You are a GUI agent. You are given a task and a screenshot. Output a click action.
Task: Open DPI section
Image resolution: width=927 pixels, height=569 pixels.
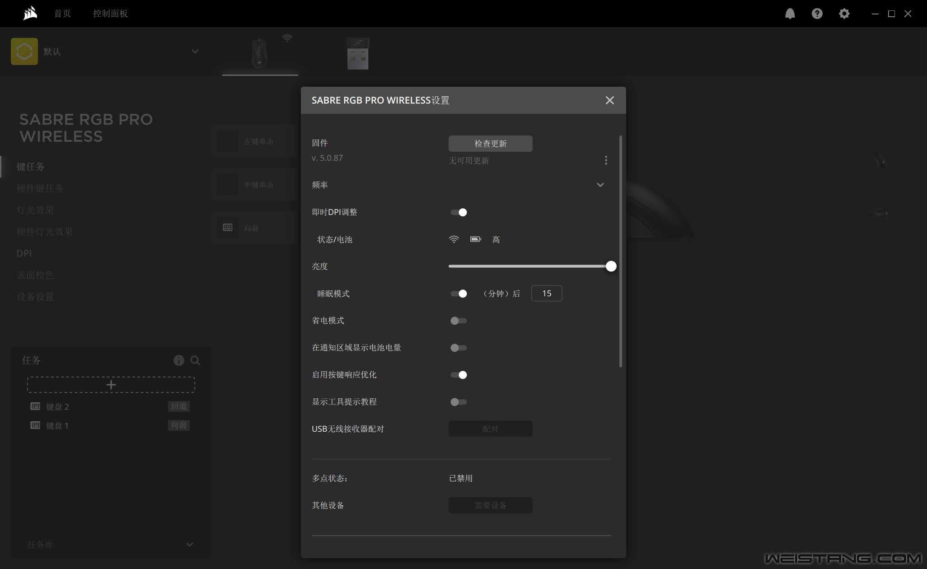tap(24, 253)
